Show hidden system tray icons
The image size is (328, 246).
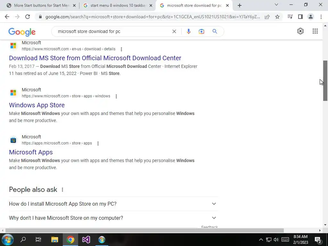[x=261, y=240]
